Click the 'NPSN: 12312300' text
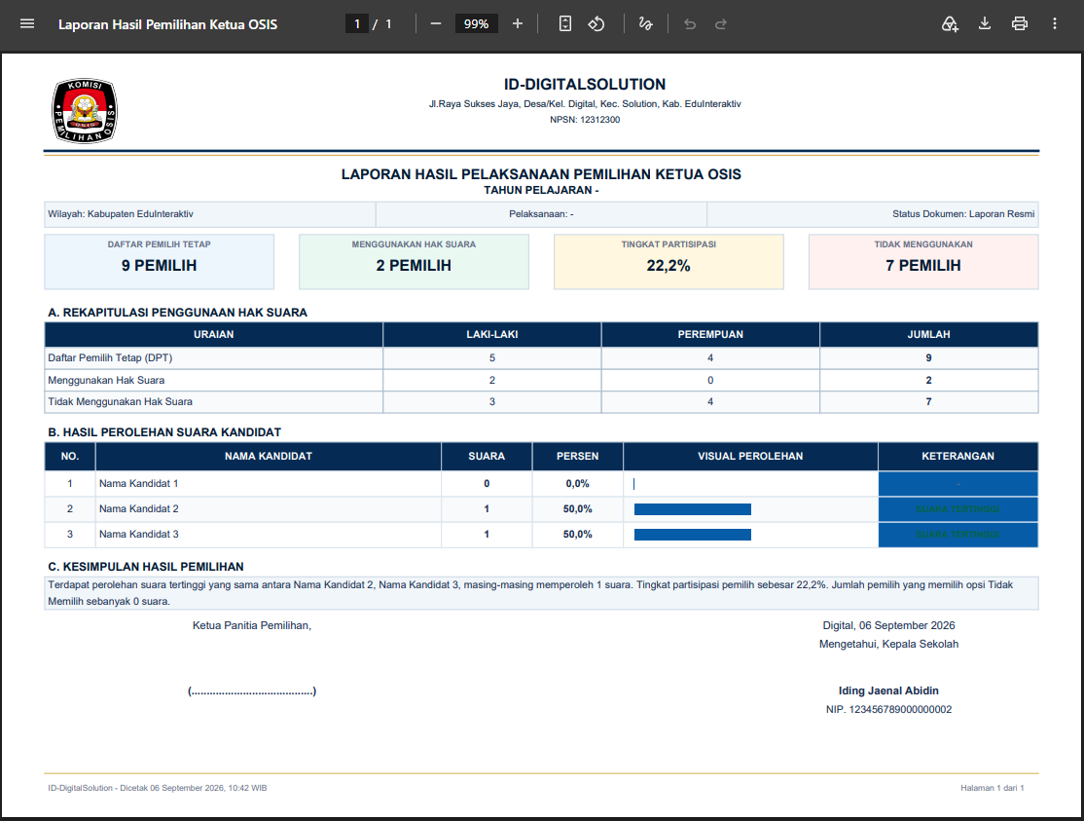 tap(585, 120)
